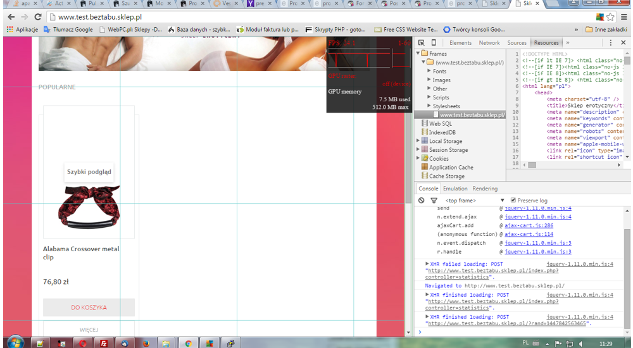This screenshot has height=348, width=633.
Task: Open the Chrome hamburger menu
Action: pos(624,17)
